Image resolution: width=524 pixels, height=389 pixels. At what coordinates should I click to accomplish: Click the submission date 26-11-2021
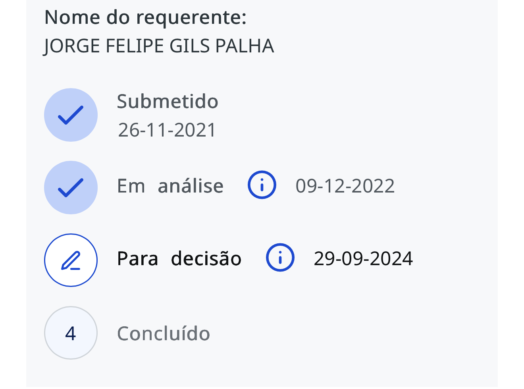pyautogui.click(x=167, y=130)
